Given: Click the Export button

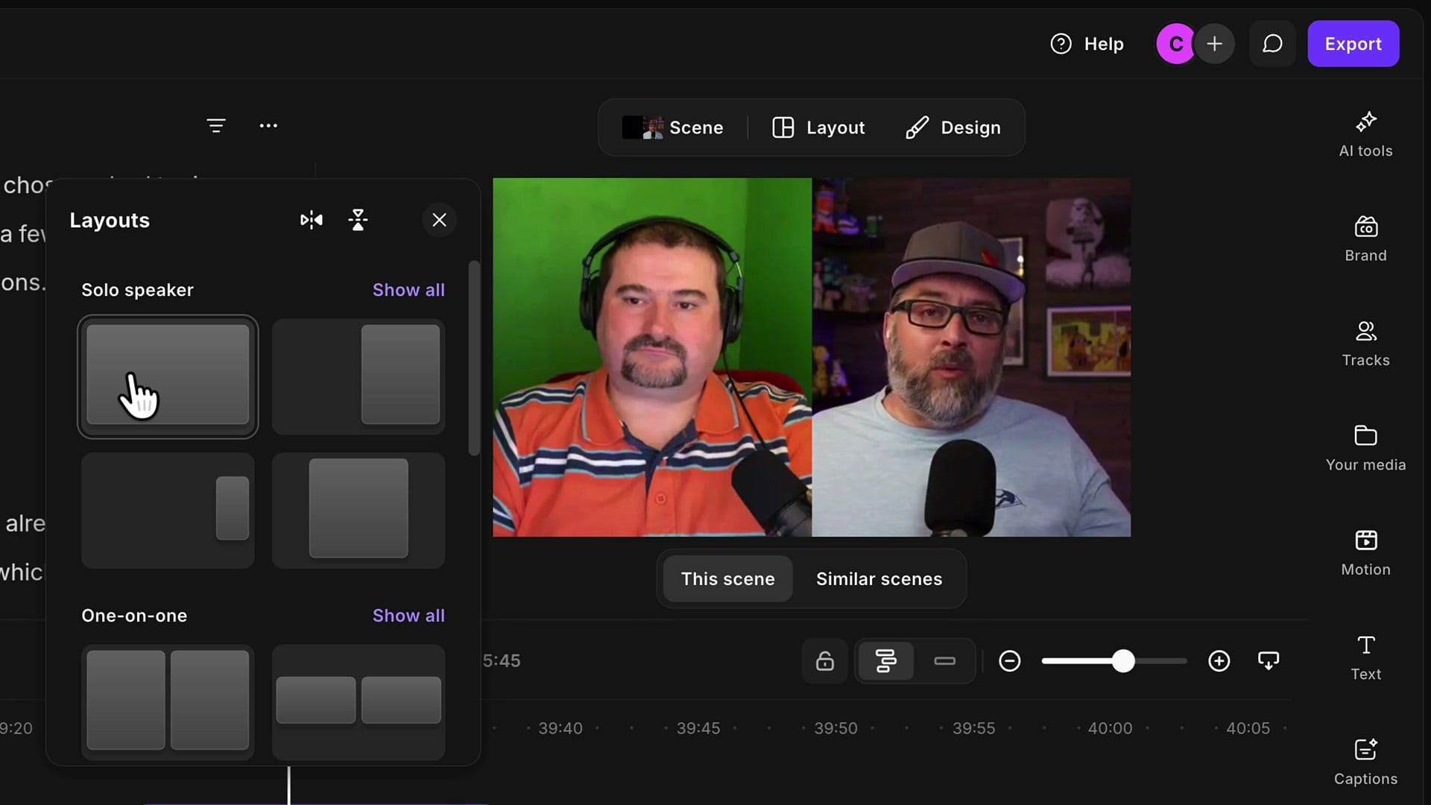Looking at the screenshot, I should coord(1353,44).
